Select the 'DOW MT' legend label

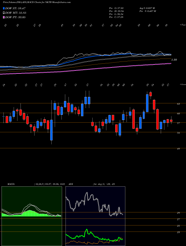(x=16, y=13)
